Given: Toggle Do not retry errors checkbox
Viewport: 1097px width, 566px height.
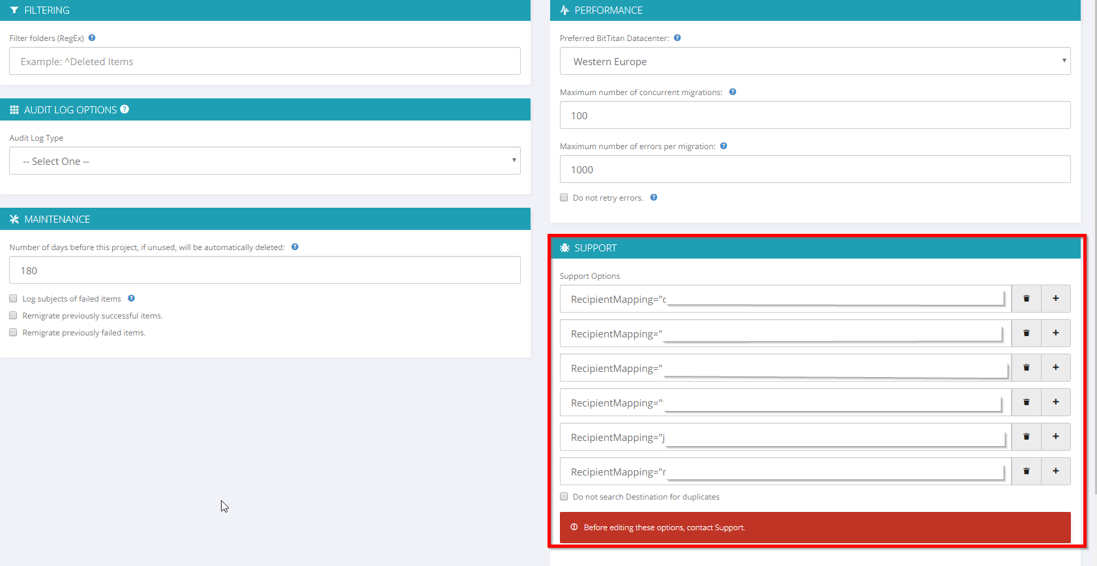Looking at the screenshot, I should pos(564,197).
